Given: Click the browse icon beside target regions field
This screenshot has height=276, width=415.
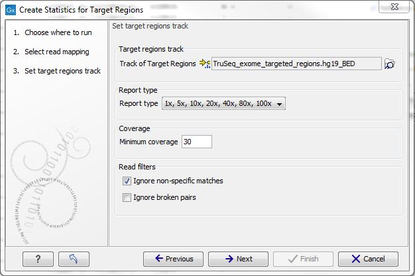Looking at the screenshot, I should tap(390, 64).
